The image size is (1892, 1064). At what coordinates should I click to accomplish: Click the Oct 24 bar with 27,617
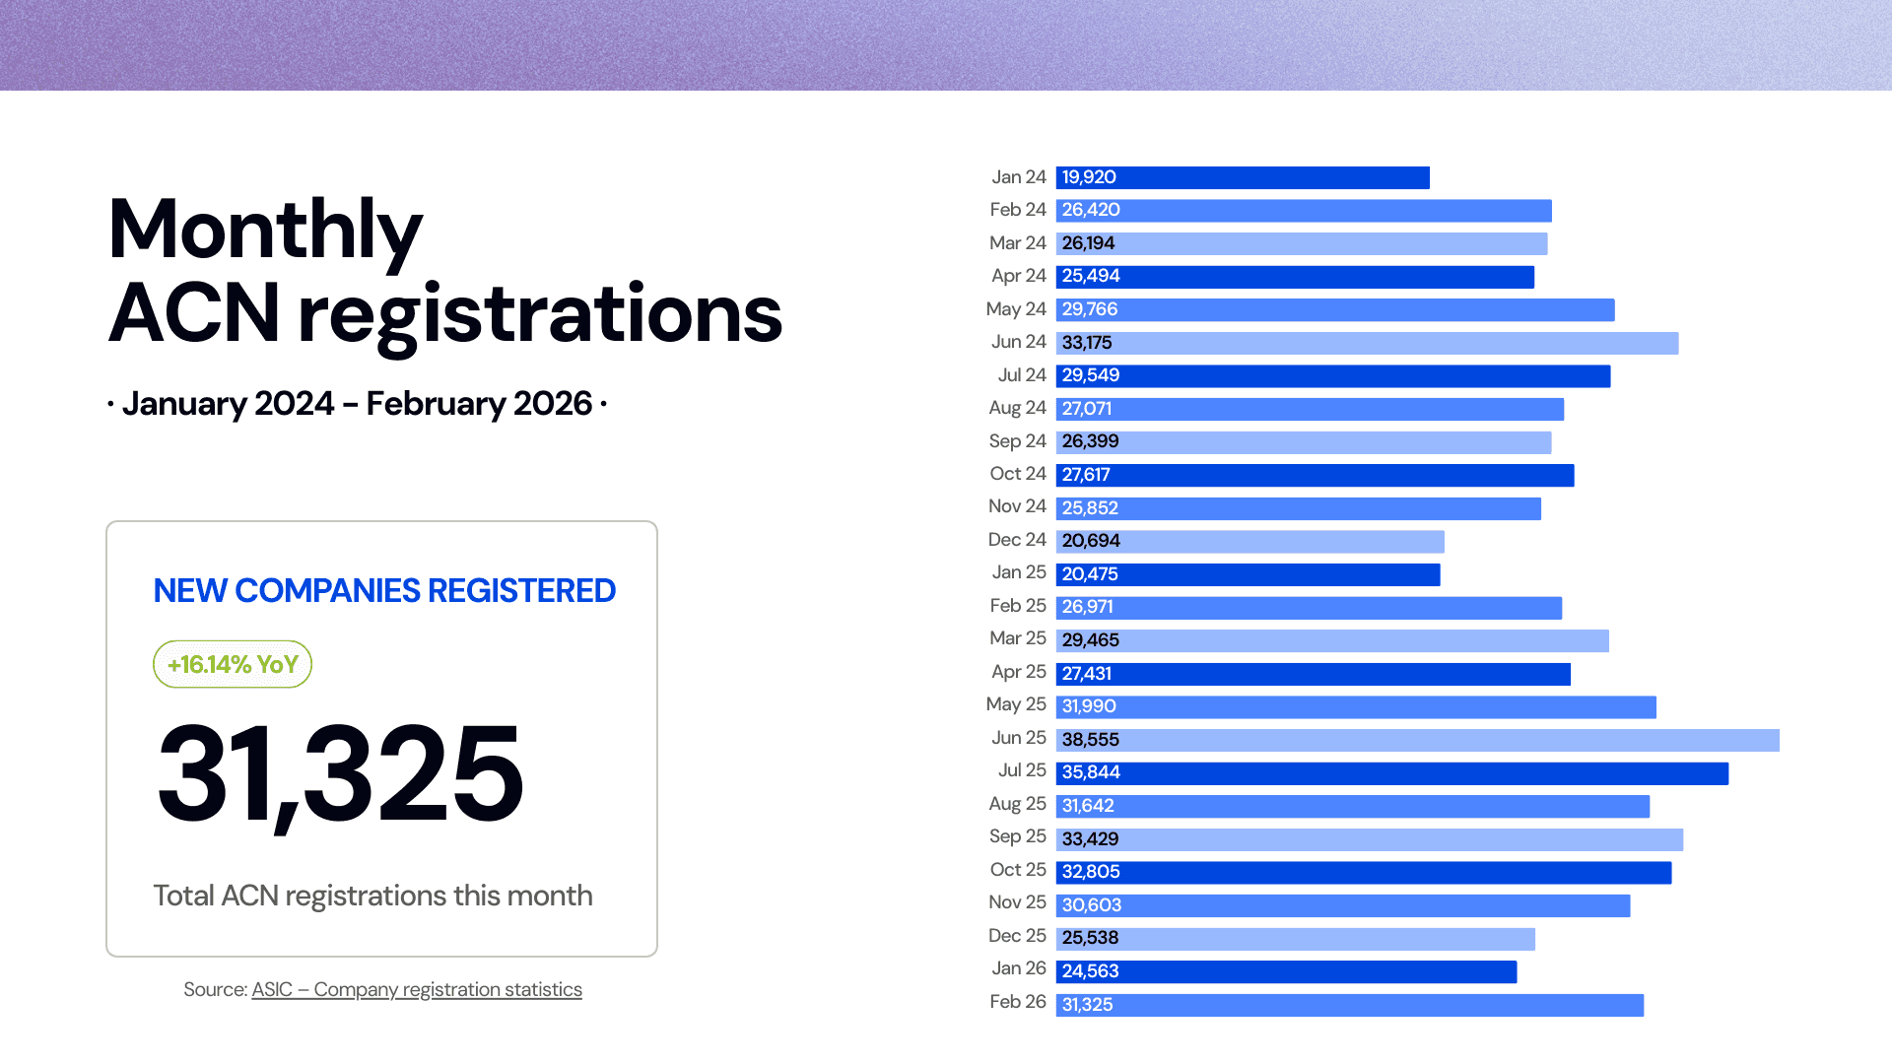pyautogui.click(x=1315, y=476)
